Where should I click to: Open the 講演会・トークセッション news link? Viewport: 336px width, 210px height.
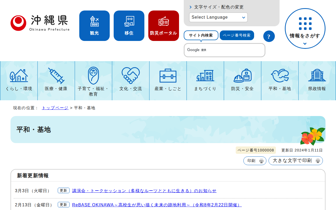coord(144,191)
